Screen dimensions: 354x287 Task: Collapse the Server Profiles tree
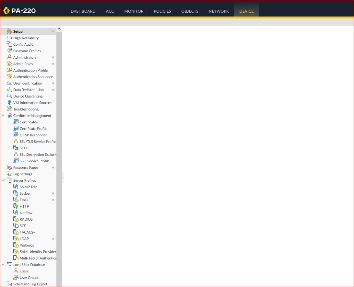click(3, 180)
